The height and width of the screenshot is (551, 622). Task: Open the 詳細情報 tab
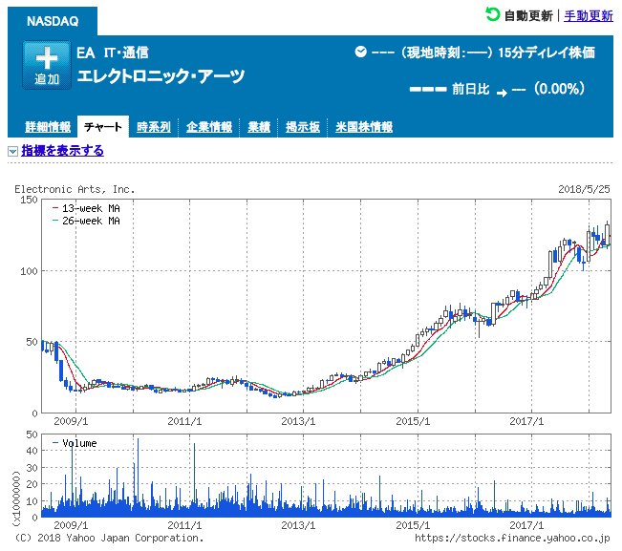tap(48, 127)
